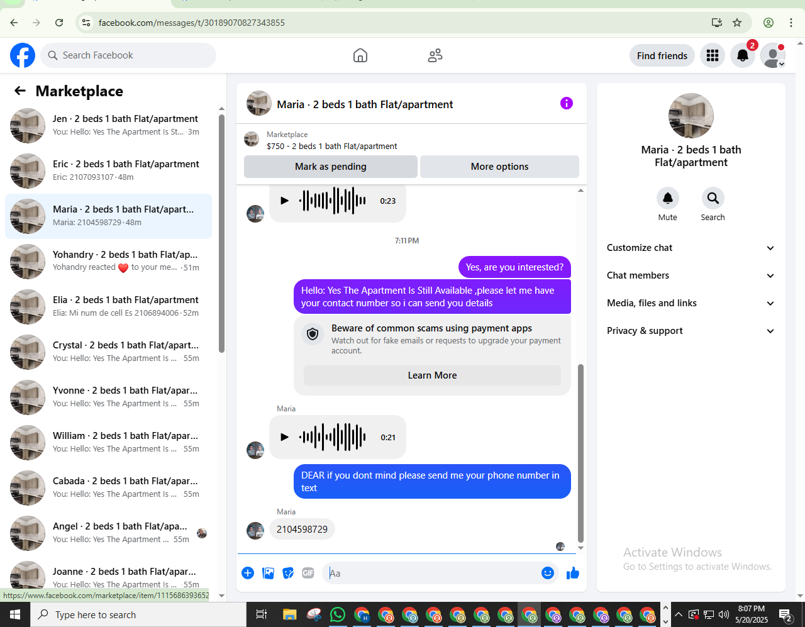Screen dimensions: 805x627
Task: Click the Search Facebook field
Action: (128, 55)
